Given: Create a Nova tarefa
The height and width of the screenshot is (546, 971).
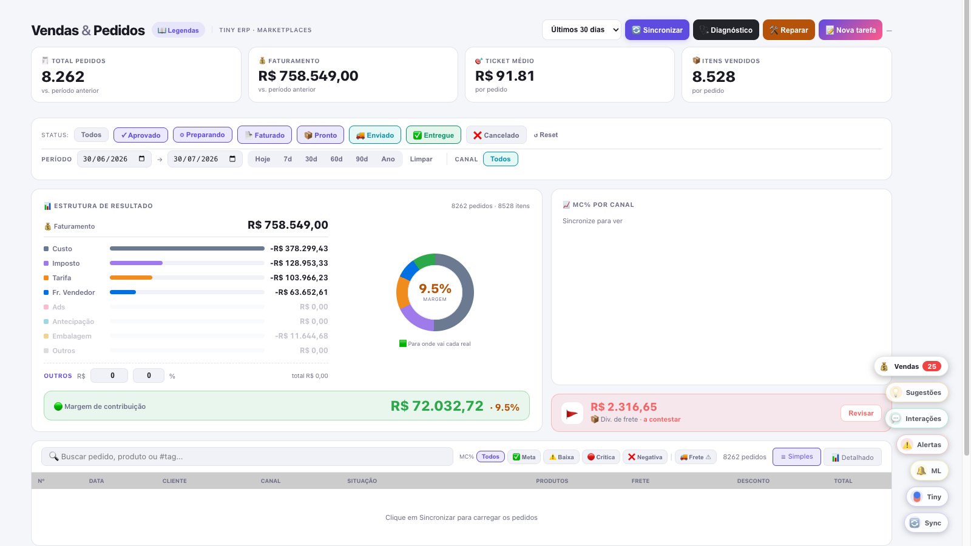Looking at the screenshot, I should click(850, 30).
